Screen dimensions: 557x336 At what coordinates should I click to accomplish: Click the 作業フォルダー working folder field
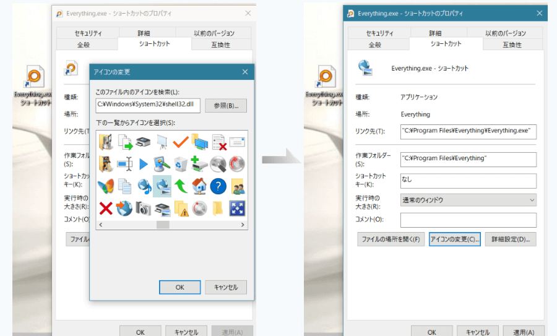point(468,160)
